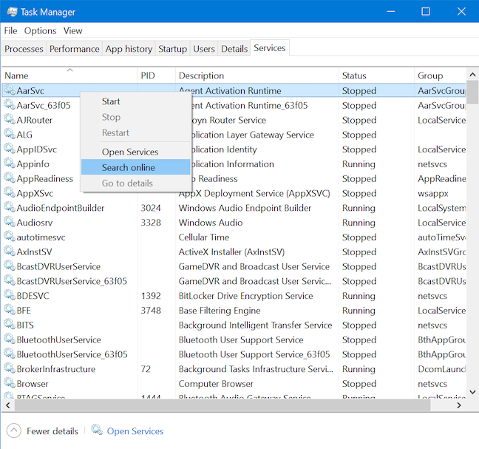Image resolution: width=479 pixels, height=449 pixels.
Task: Choose Open Services in the context menu
Action: (x=130, y=152)
